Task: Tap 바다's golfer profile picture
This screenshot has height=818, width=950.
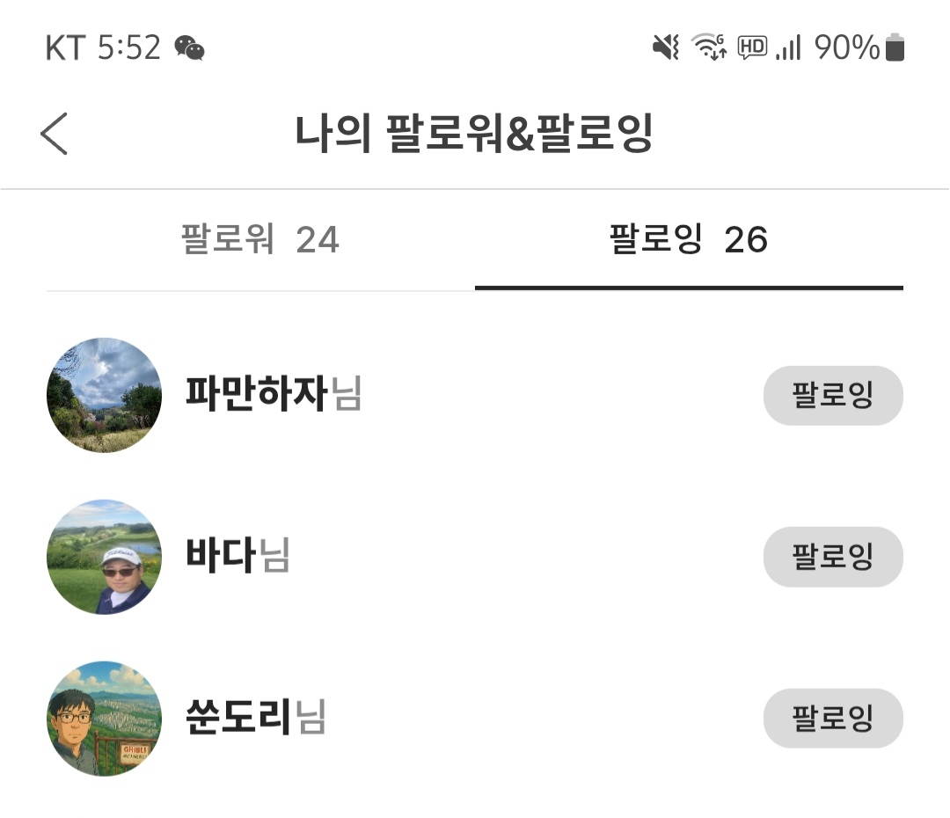Action: [x=104, y=557]
